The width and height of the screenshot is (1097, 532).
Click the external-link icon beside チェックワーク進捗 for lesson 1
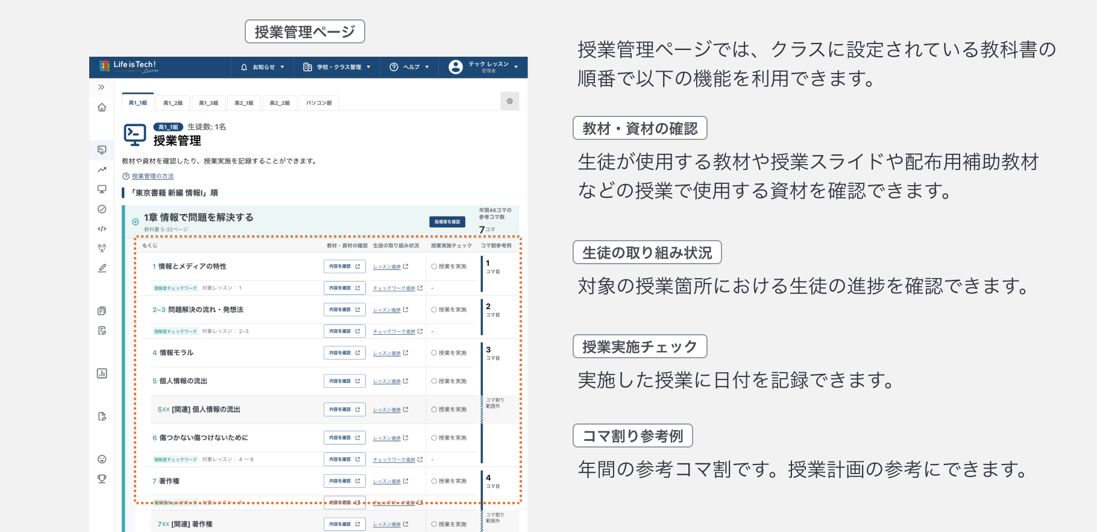[x=420, y=288]
